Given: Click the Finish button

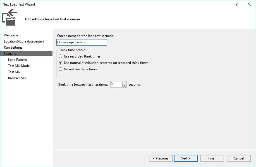Looking at the screenshot, I should 212,158.
